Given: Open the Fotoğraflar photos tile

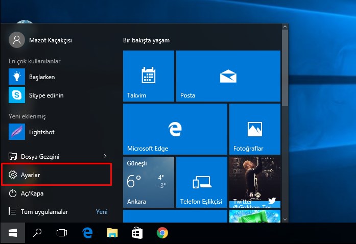Looking at the screenshot, I should click(x=254, y=129).
